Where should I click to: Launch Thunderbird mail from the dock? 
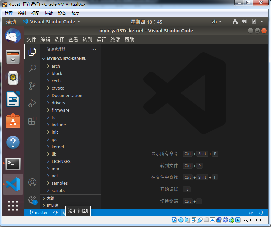point(13,36)
